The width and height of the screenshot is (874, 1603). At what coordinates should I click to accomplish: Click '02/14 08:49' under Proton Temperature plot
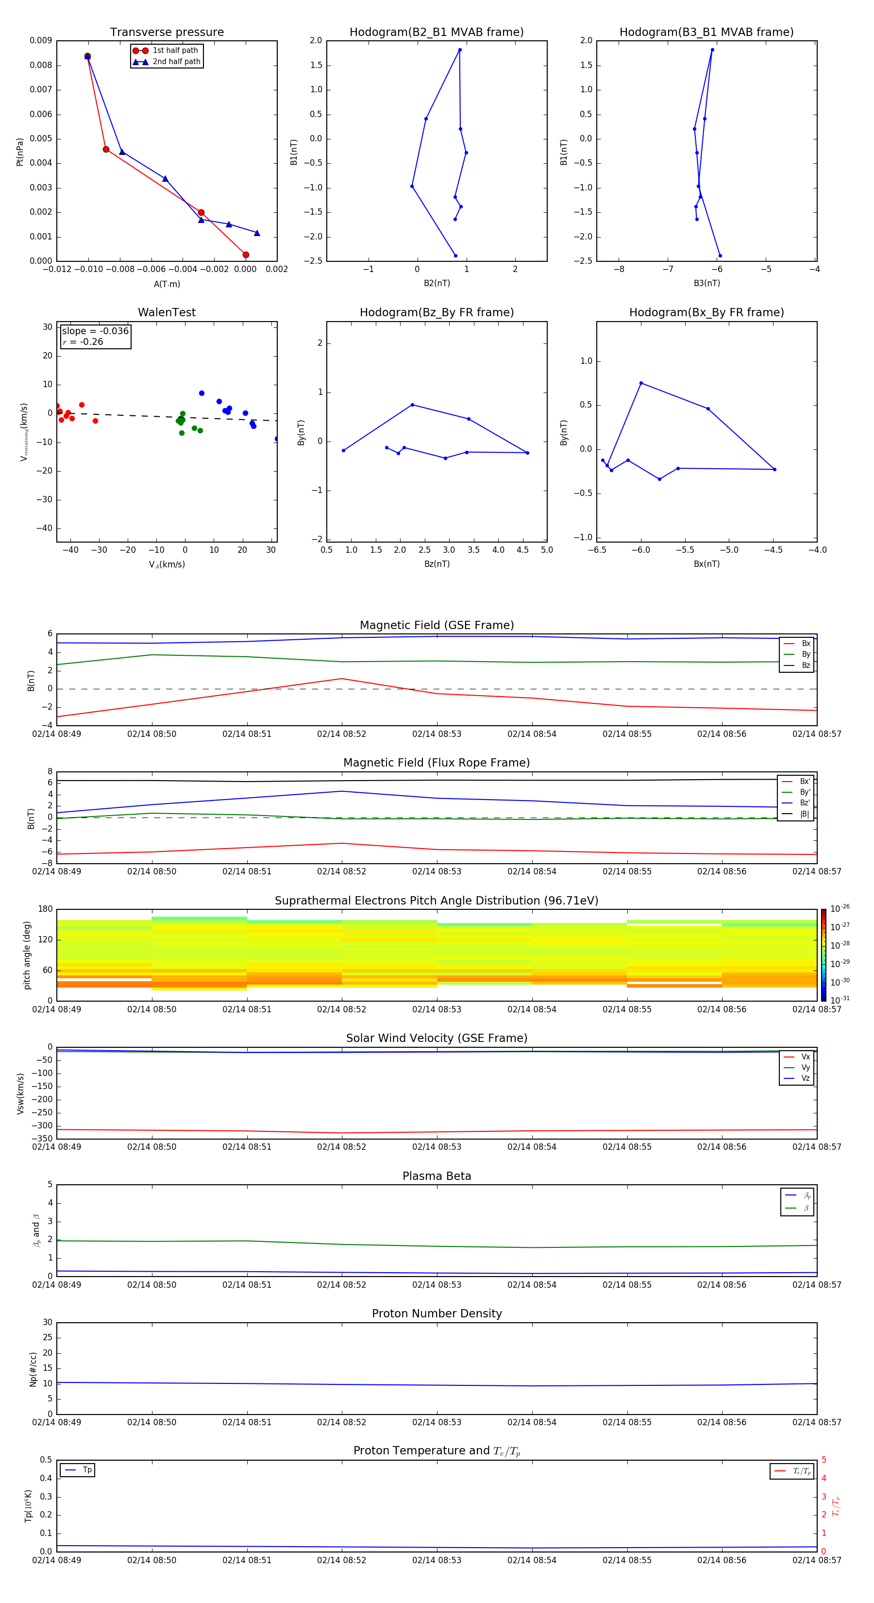click(x=57, y=1560)
